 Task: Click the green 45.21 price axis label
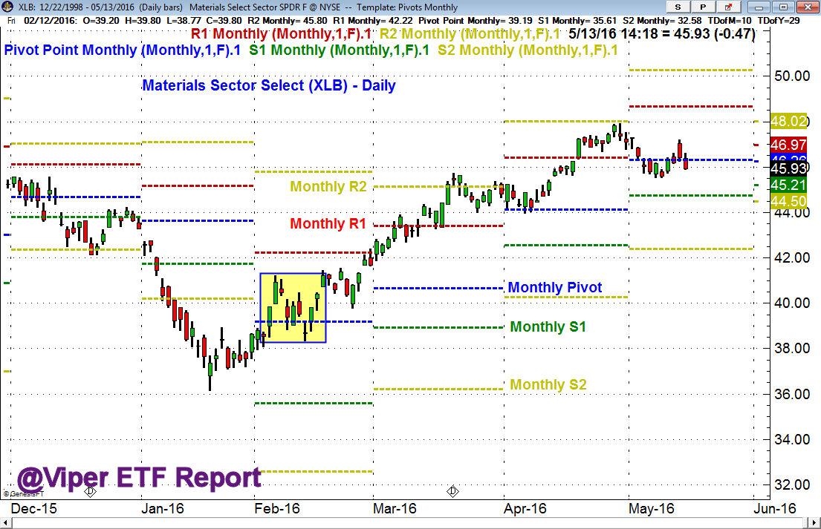[x=788, y=185]
